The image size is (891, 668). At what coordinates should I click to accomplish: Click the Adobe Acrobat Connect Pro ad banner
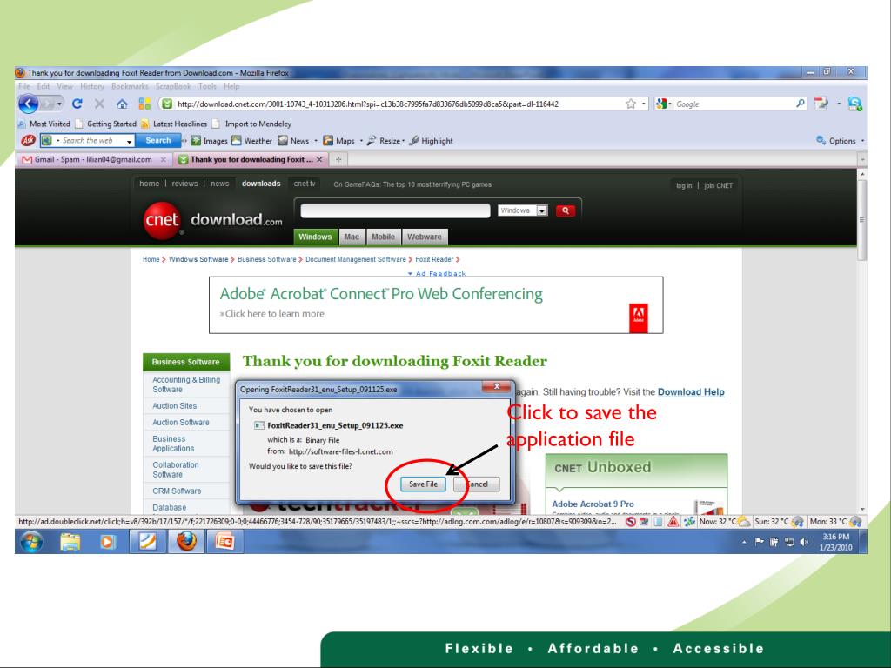(x=436, y=305)
